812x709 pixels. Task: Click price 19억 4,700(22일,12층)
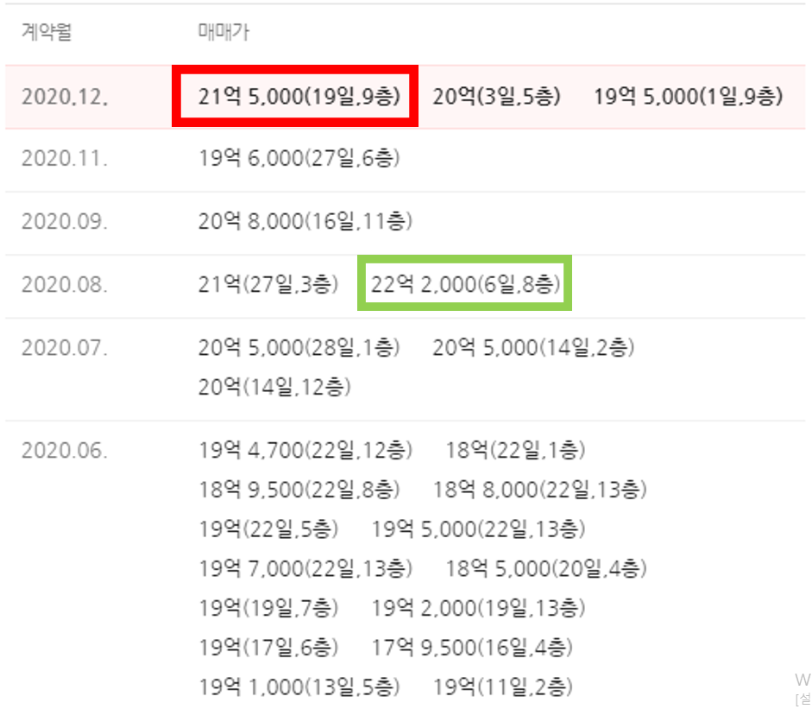click(x=305, y=451)
